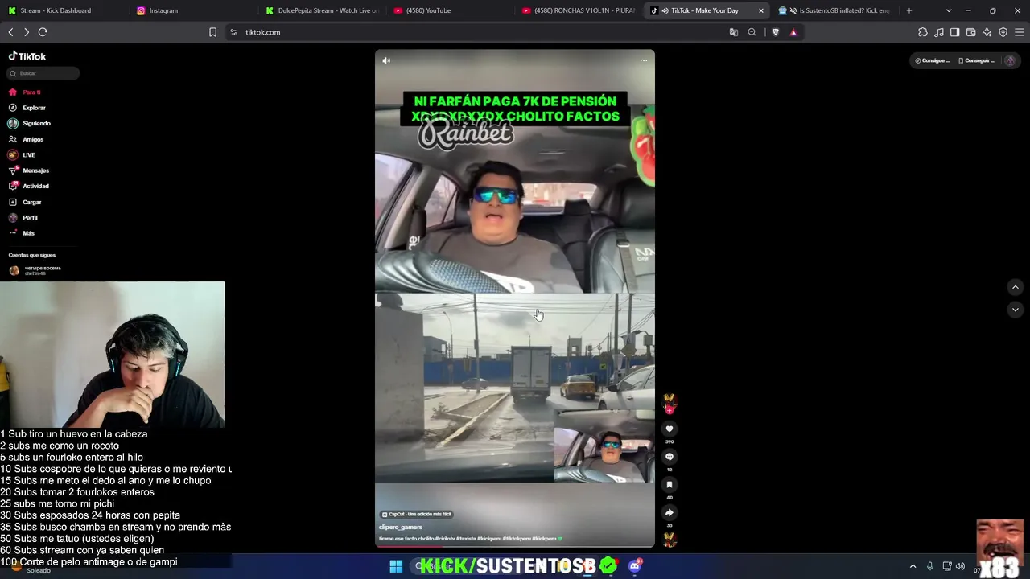Viewport: 1030px width, 579px height.
Task: Go back in browser history
Action: tap(10, 32)
